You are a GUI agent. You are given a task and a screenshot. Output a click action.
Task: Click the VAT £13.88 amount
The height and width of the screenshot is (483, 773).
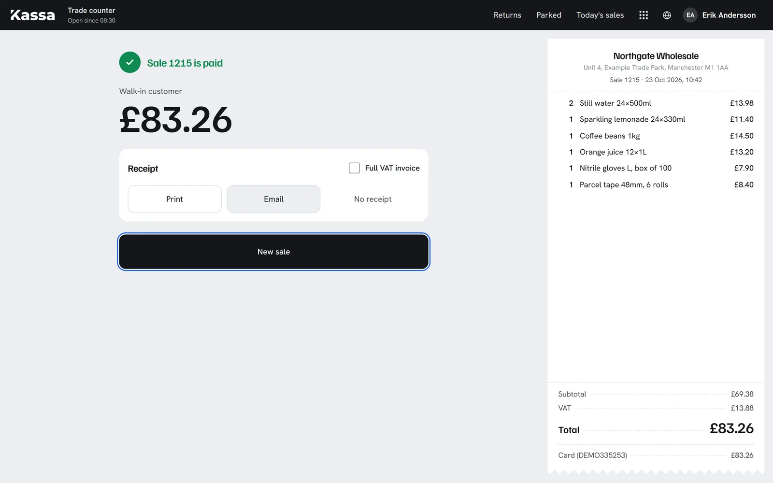[x=742, y=408]
